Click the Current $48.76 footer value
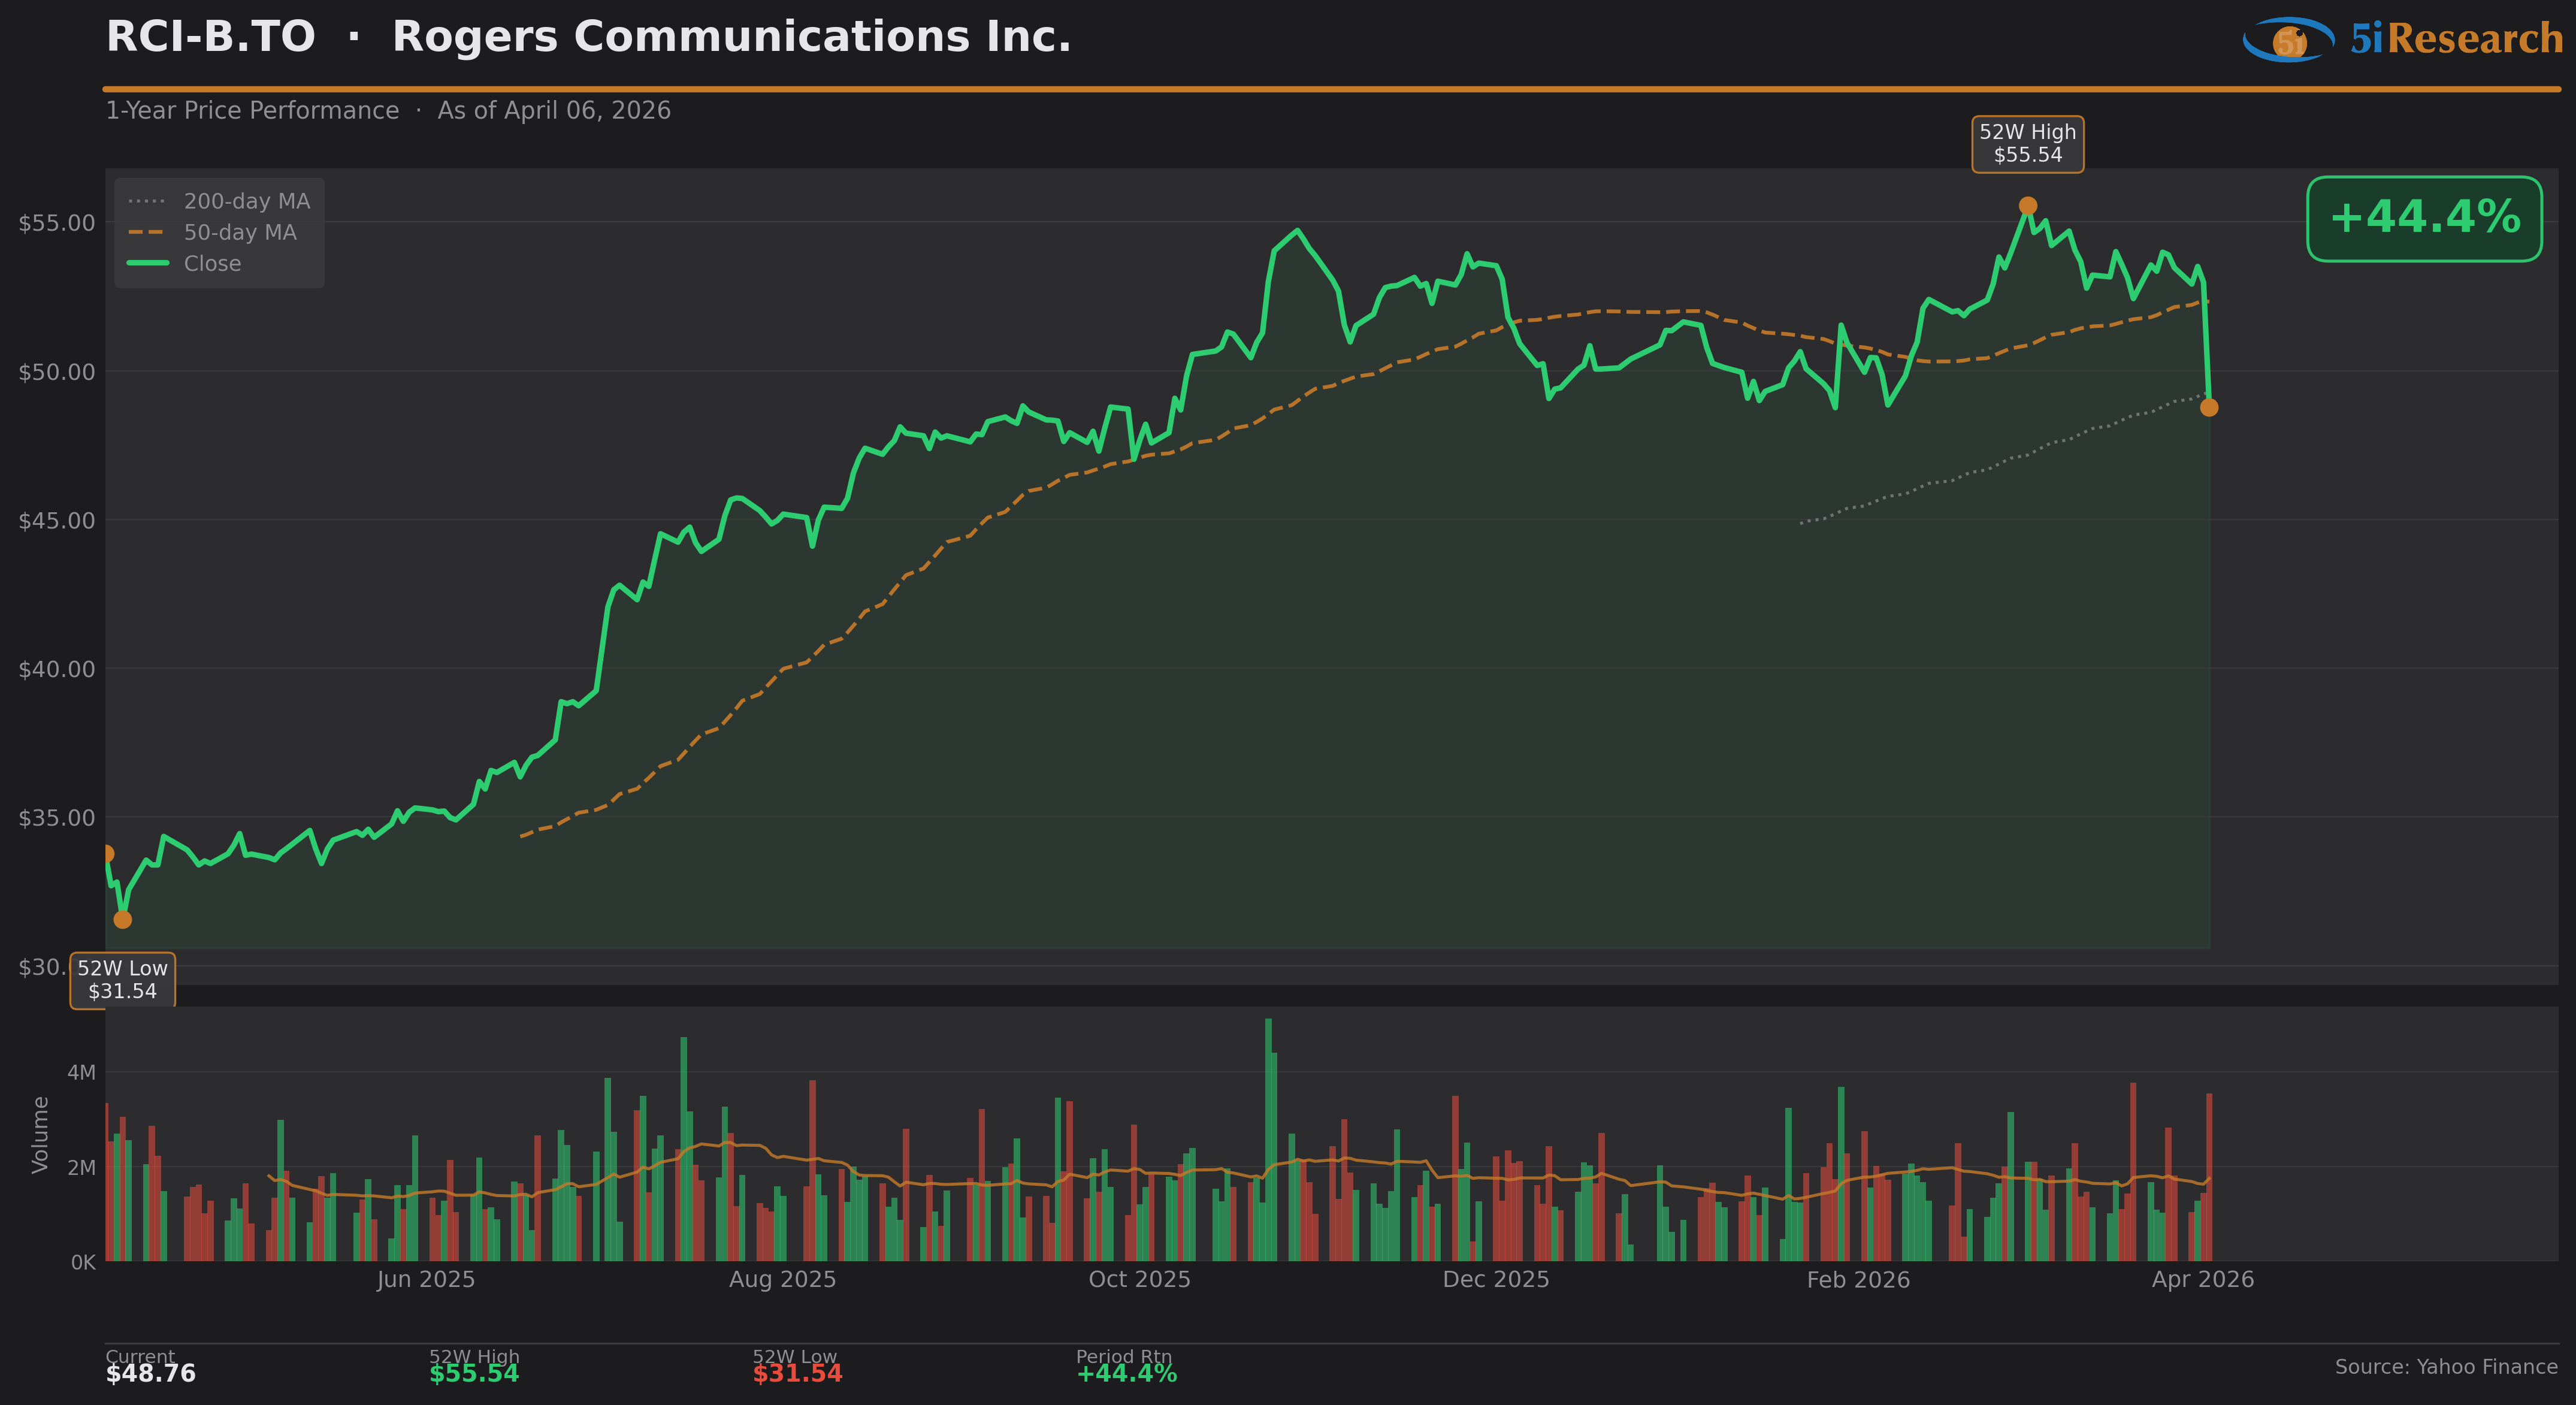 (x=151, y=1373)
